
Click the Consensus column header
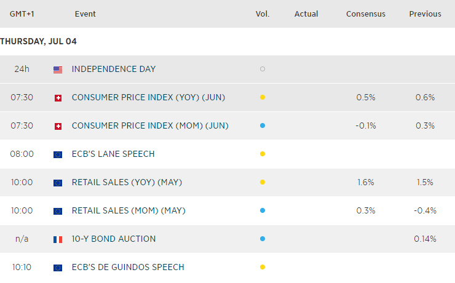coord(366,14)
